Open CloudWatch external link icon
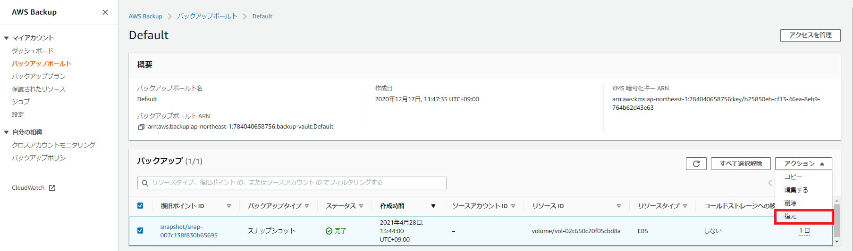This screenshot has height=251, width=853. click(x=52, y=188)
